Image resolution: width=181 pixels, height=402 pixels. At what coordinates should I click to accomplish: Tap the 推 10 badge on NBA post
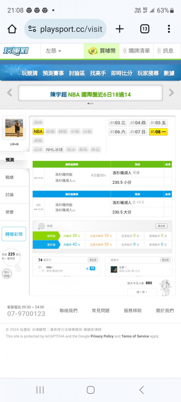tap(90, 269)
